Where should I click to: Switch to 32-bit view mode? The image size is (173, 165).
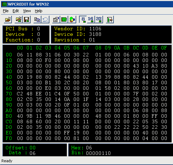coord(99,19)
